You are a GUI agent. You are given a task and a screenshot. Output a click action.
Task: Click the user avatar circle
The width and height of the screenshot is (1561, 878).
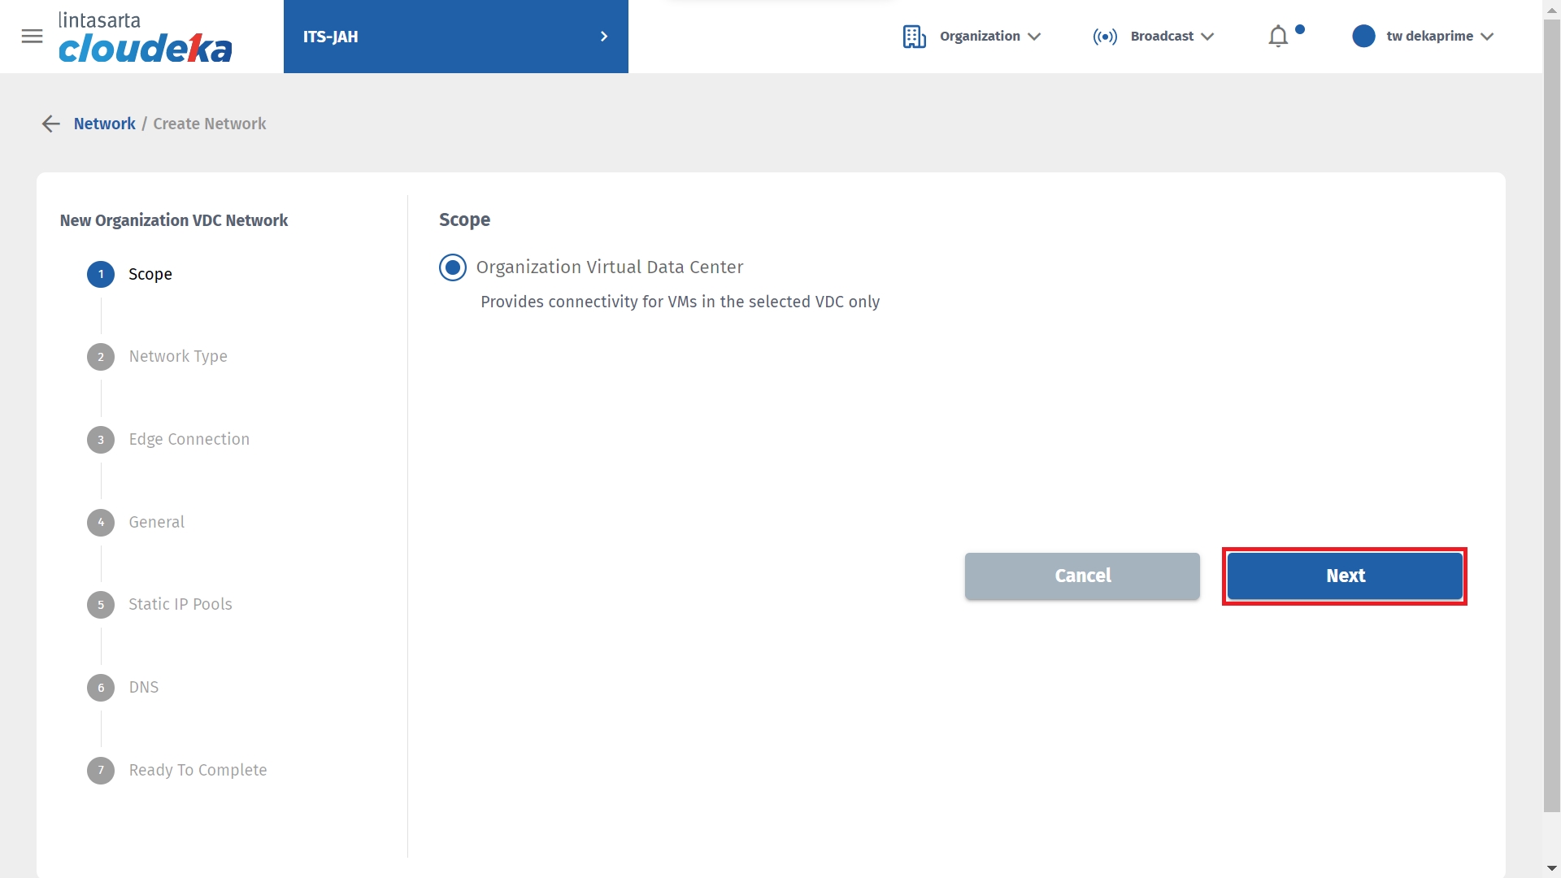click(x=1363, y=37)
